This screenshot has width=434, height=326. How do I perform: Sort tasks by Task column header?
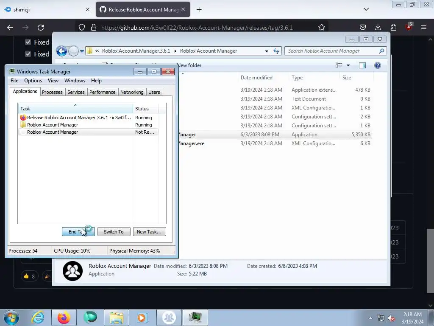(x=75, y=109)
